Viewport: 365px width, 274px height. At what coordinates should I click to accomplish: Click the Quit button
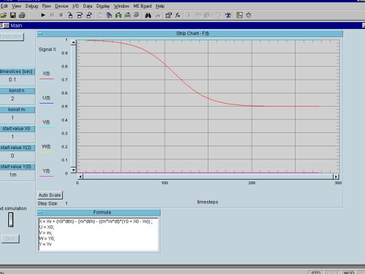tap(10, 238)
